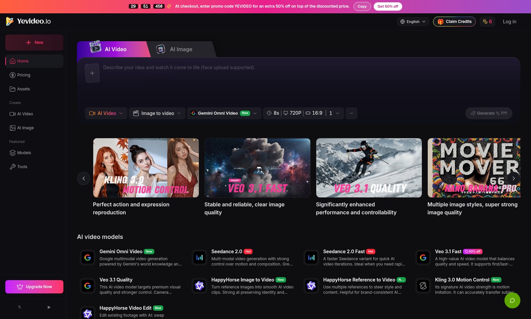Open Tools in the sidebar
The image size is (531, 319).
(34, 167)
